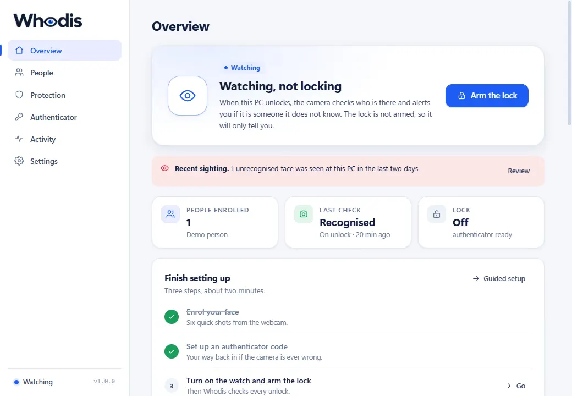Click the Watching status pill badge
The image size is (572, 396).
pos(242,68)
